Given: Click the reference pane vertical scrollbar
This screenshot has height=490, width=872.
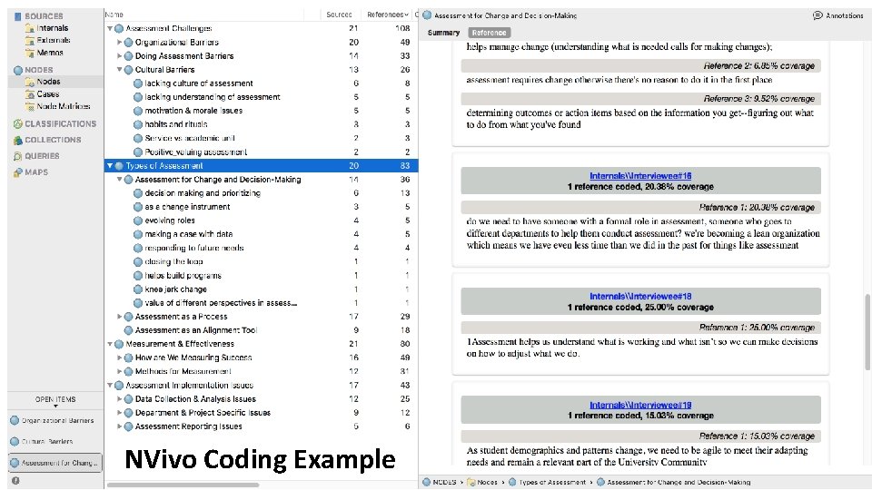Looking at the screenshot, I should pyautogui.click(x=867, y=332).
